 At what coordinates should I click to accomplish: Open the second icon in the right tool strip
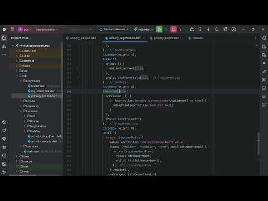pyautogui.click(x=264, y=46)
